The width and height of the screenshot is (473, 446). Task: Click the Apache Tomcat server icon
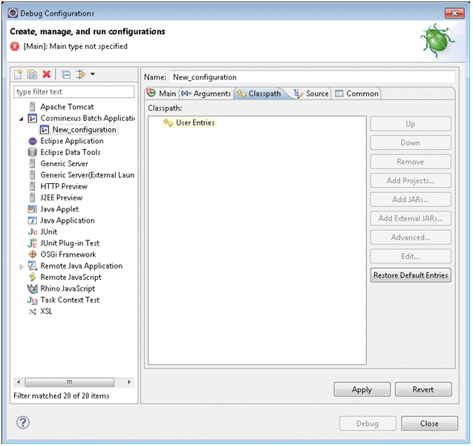32,106
